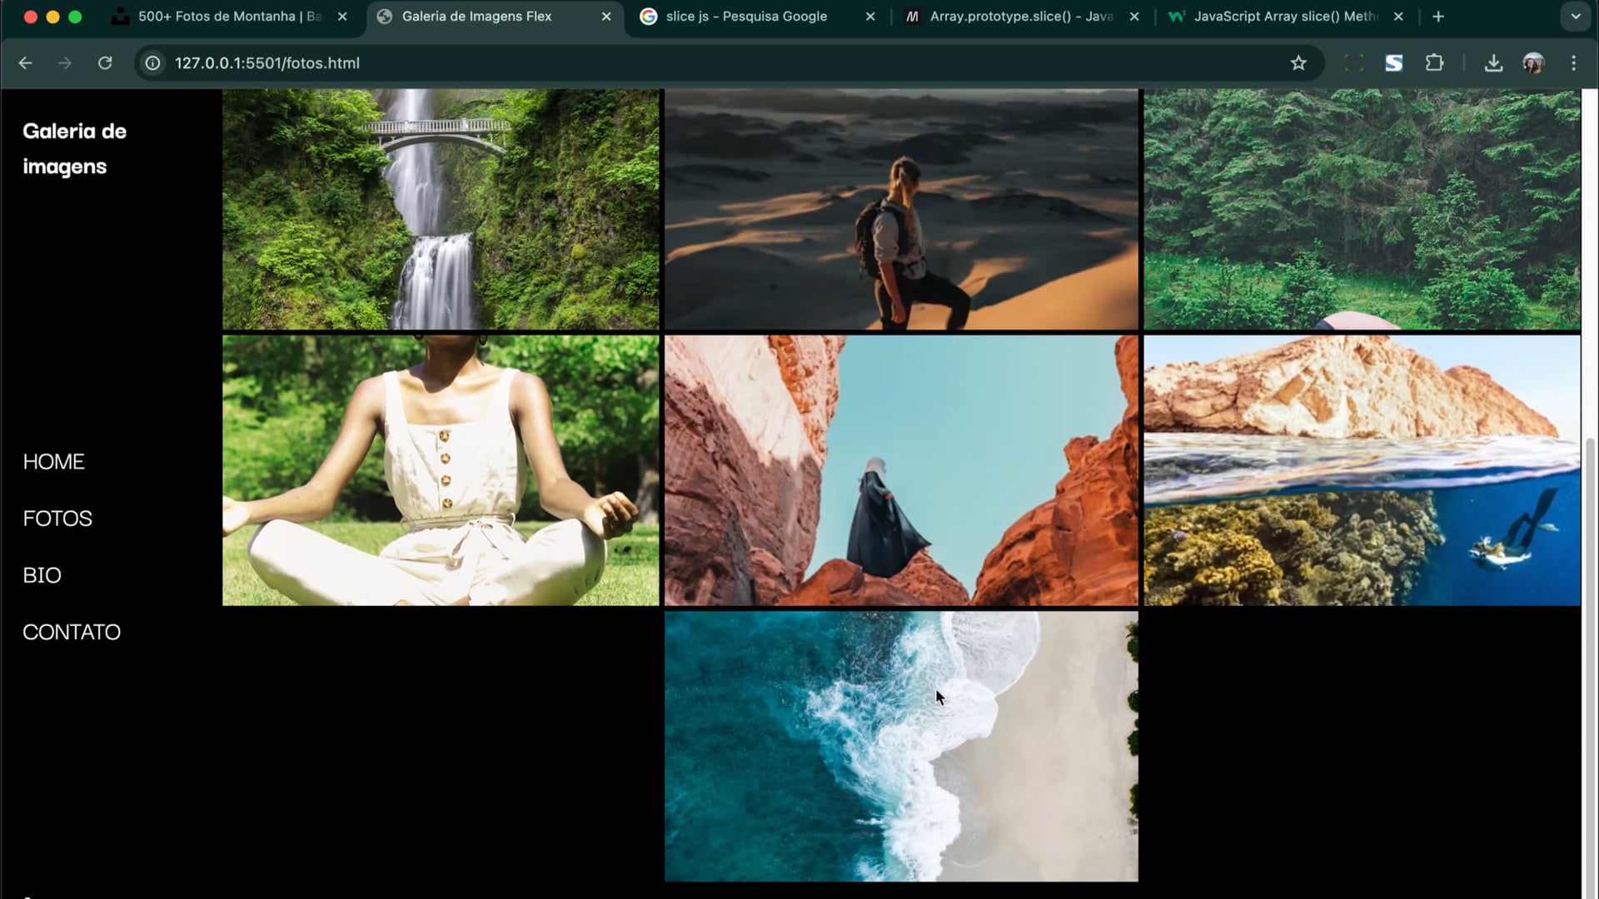1599x899 pixels.
Task: View site information icon in address bar
Action: click(x=152, y=63)
